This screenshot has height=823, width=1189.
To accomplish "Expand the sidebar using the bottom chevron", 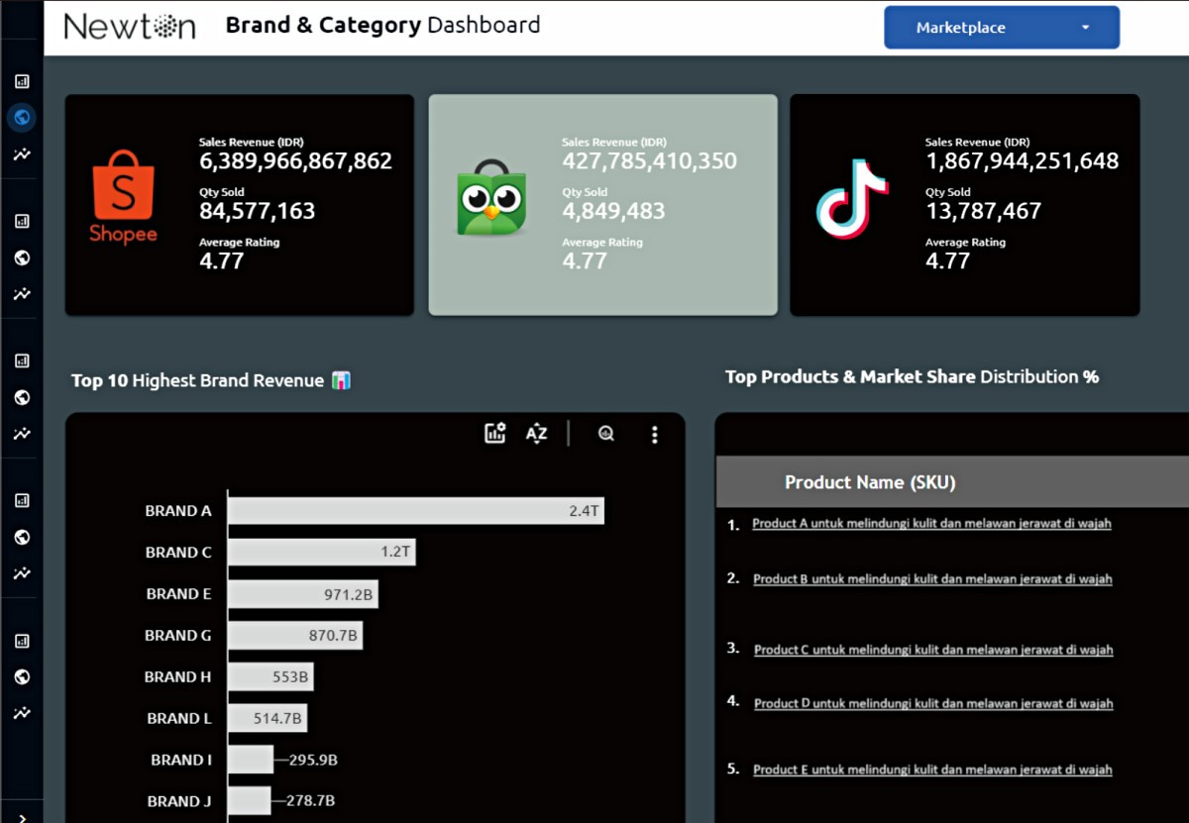I will click(x=22, y=815).
